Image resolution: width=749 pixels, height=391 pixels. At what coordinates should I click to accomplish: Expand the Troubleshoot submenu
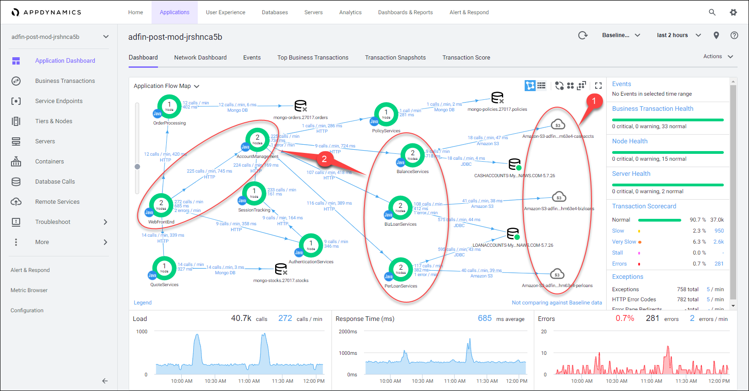coord(105,222)
